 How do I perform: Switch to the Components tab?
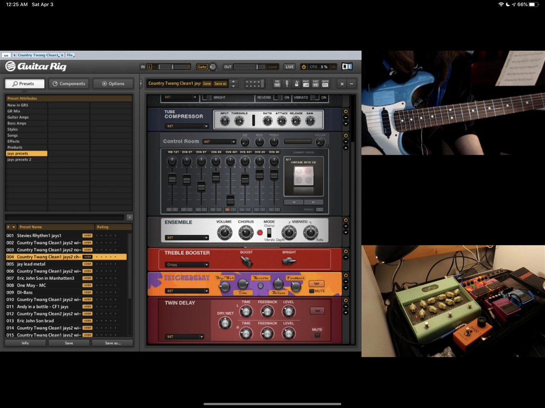[x=69, y=84]
